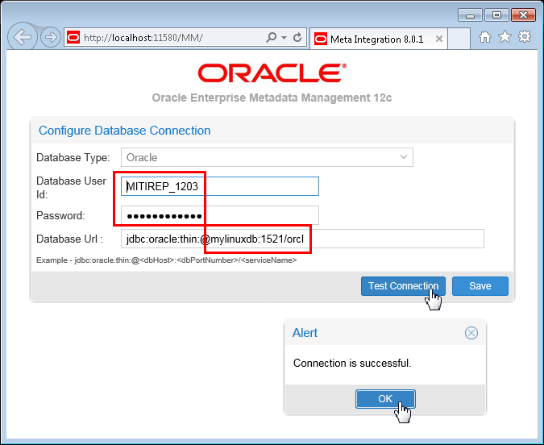Image resolution: width=544 pixels, height=445 pixels.
Task: Click the Oracle favicon in address bar
Action: [73, 37]
